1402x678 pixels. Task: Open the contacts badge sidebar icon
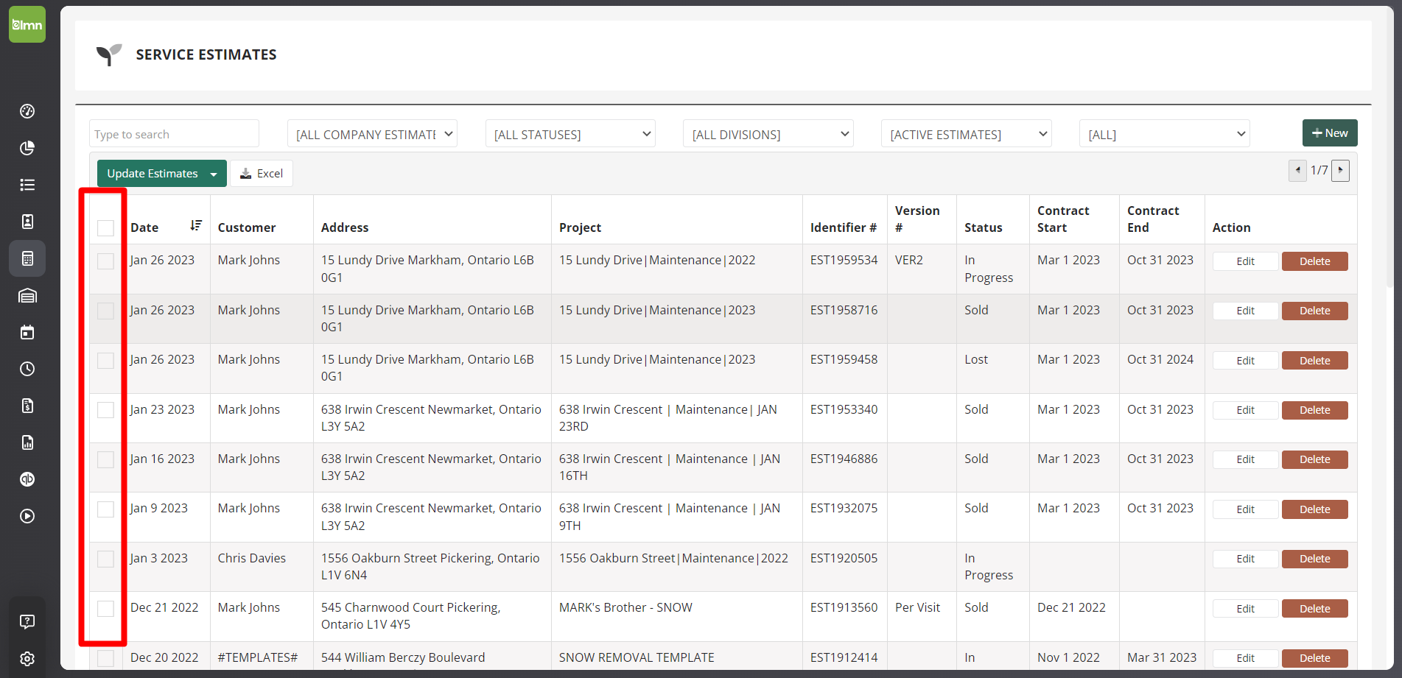tap(27, 222)
